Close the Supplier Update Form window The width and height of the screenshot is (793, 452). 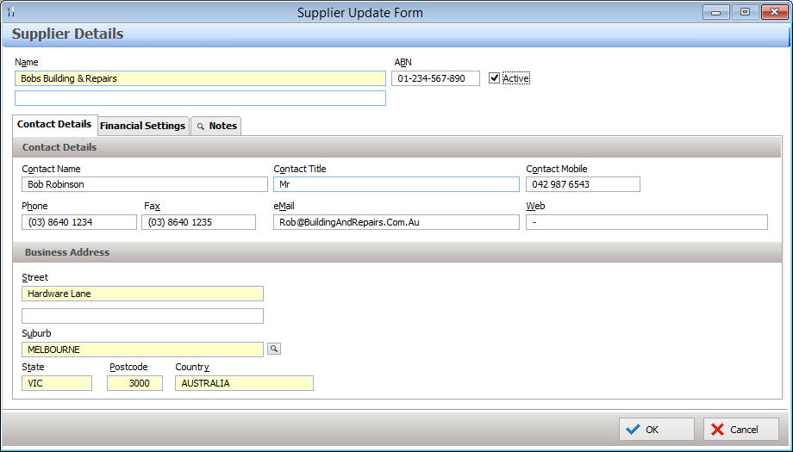click(774, 12)
